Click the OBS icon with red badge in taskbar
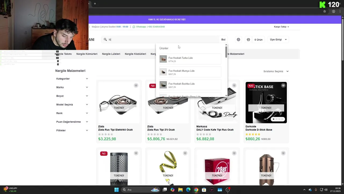This screenshot has height=194, width=344. coord(228,190)
